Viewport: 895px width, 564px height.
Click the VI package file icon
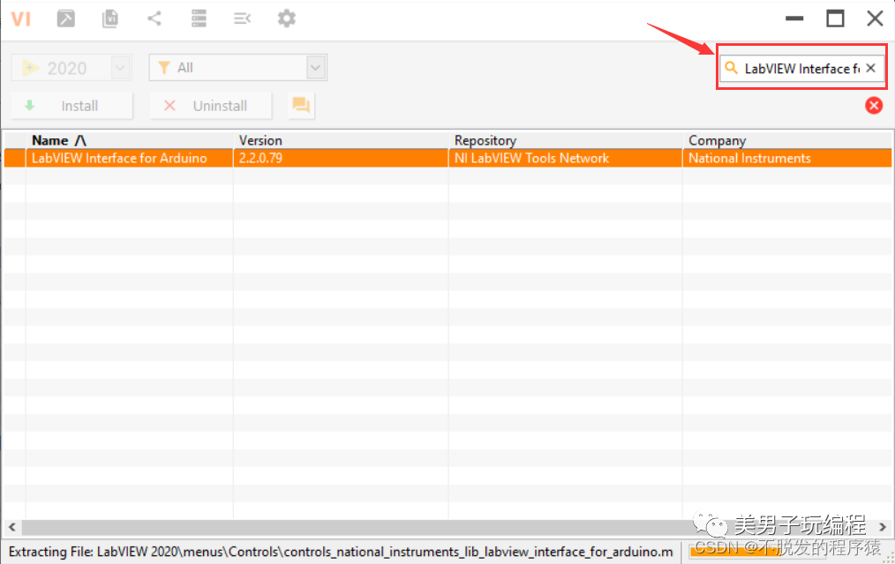110,19
